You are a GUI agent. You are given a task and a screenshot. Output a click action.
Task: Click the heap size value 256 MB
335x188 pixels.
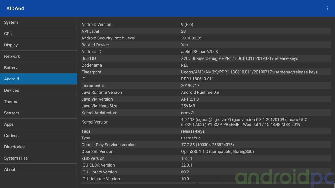pos(188,106)
